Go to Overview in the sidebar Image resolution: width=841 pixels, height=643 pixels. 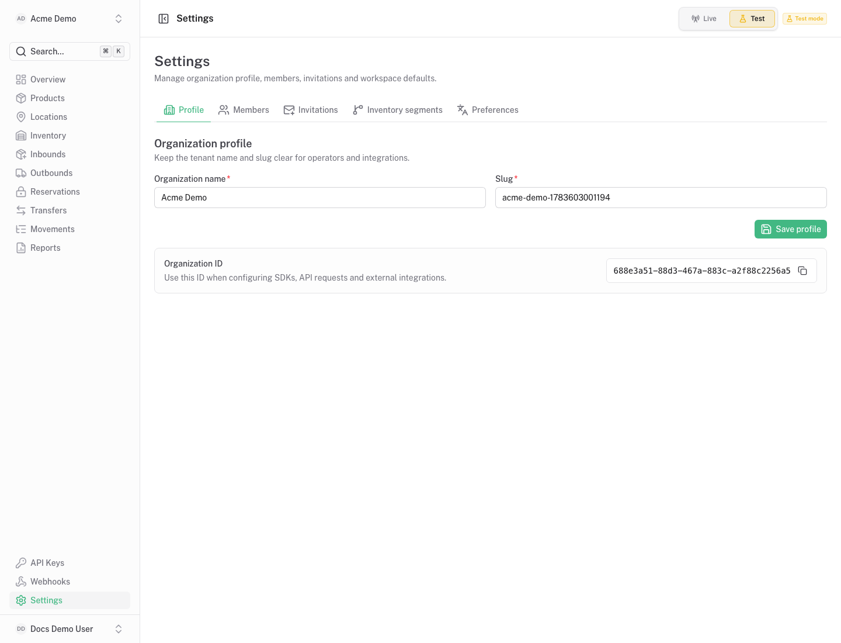[69, 79]
